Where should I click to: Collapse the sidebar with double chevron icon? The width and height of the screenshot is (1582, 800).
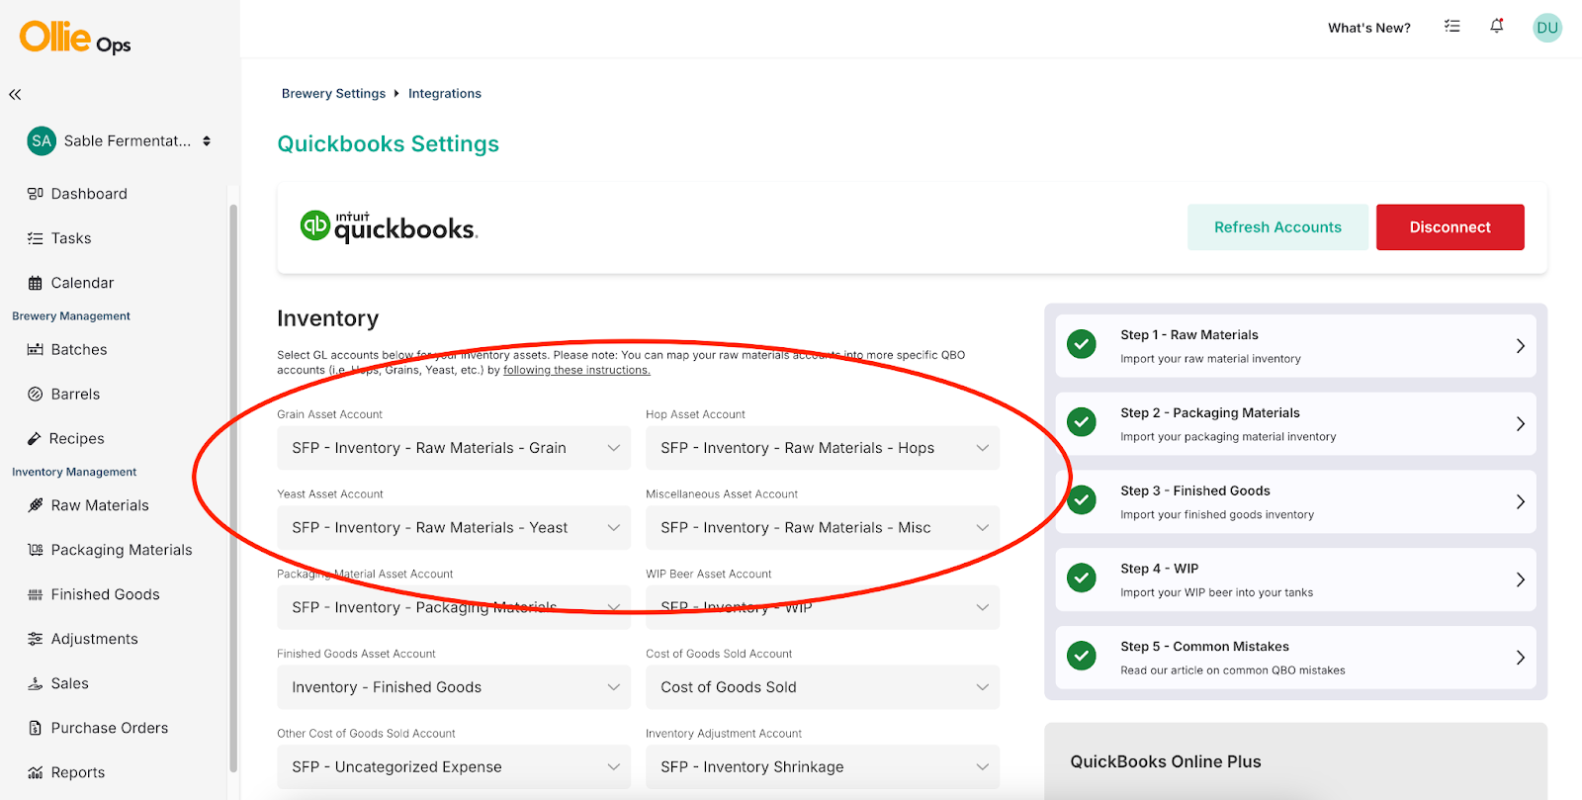(15, 95)
